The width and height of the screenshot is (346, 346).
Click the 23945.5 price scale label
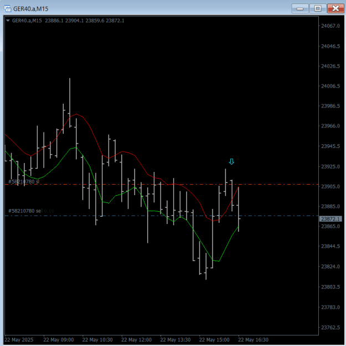coord(330,146)
